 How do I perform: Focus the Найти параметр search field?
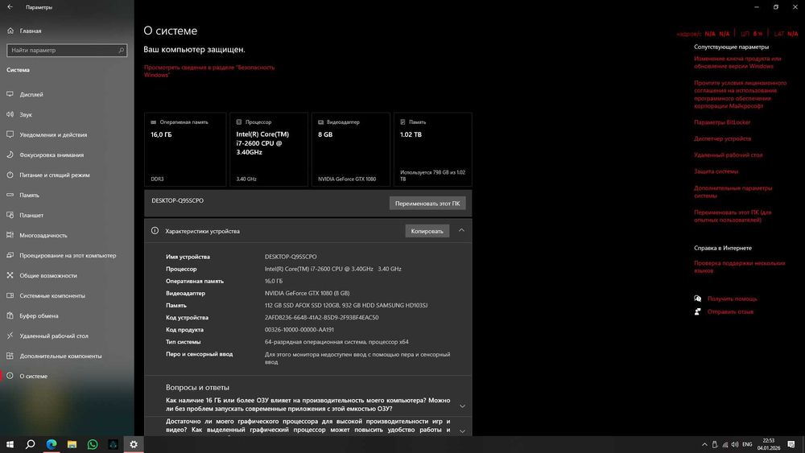tap(67, 50)
